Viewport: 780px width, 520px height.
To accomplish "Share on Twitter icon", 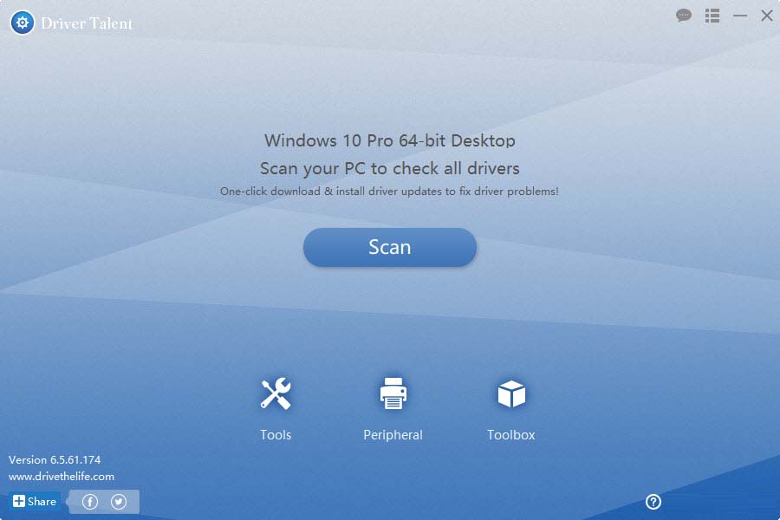I will pyautogui.click(x=119, y=502).
